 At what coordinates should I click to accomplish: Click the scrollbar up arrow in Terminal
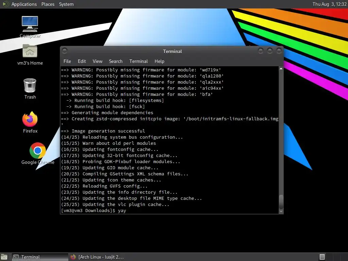pos(281,69)
